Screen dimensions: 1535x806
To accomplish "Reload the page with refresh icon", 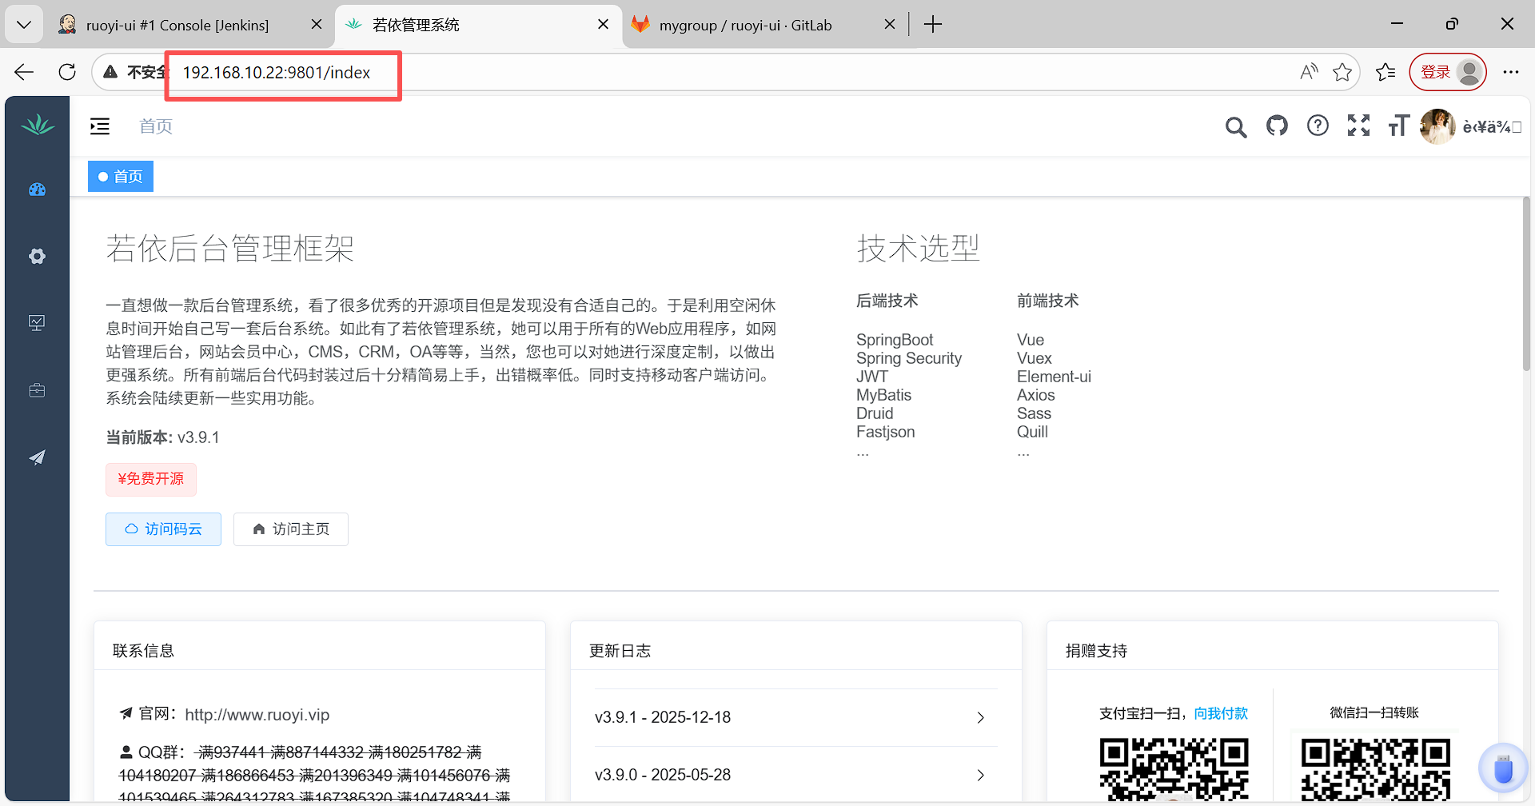I will point(67,72).
